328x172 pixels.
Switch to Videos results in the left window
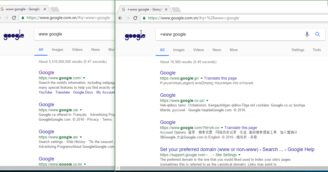pos(77,49)
